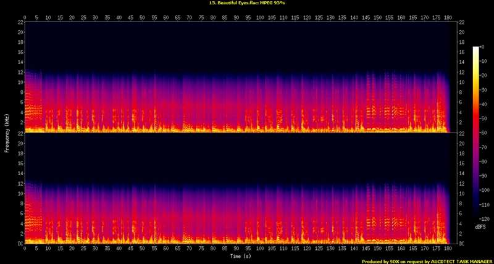Select the '45' tick on the bottom time axis

[x=131, y=248]
